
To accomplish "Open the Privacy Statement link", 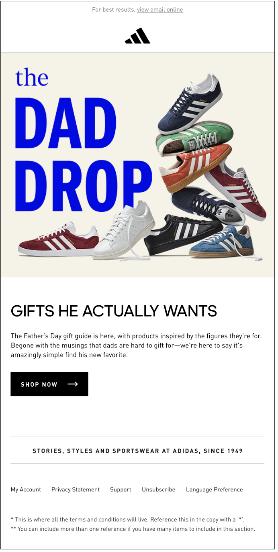I will coord(76,489).
